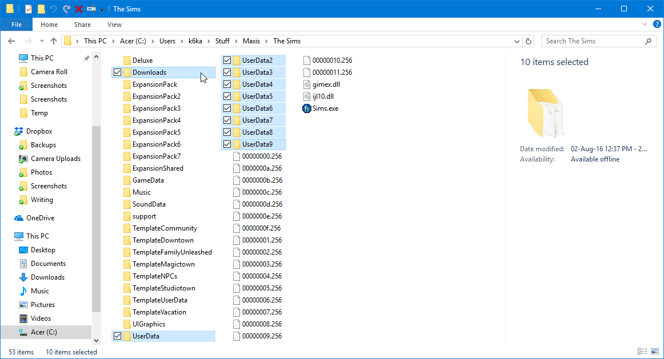Open the Sims.exe application file
This screenshot has height=359, width=664.
point(321,108)
